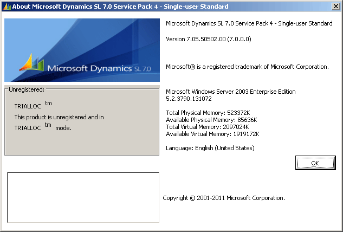Click Available Physical Memory: 85636K

coord(211,120)
